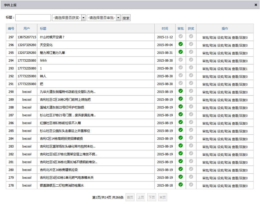Click 审批/取消 link in row 297

click(209, 38)
